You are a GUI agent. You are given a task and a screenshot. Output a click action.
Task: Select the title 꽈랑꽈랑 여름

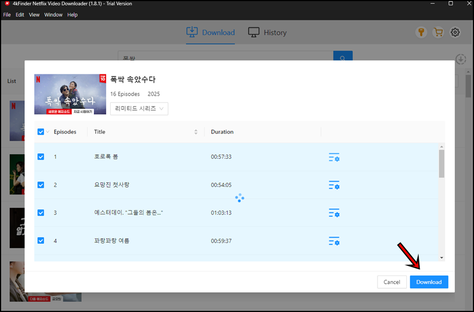click(x=112, y=240)
